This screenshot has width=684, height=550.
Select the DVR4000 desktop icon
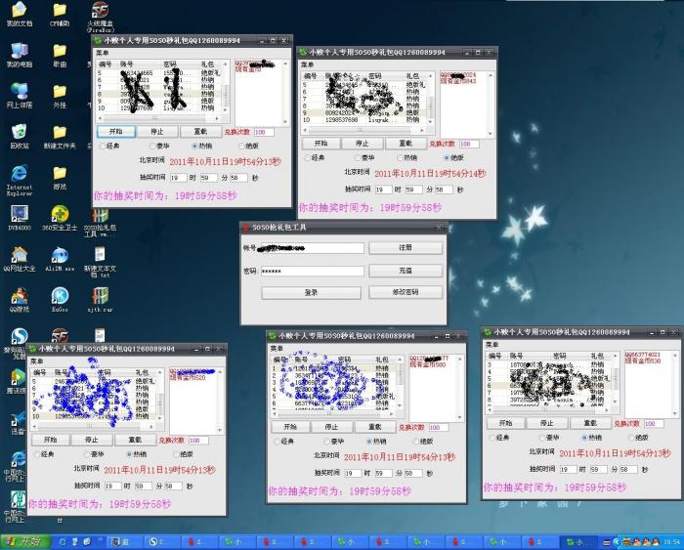tap(20, 219)
